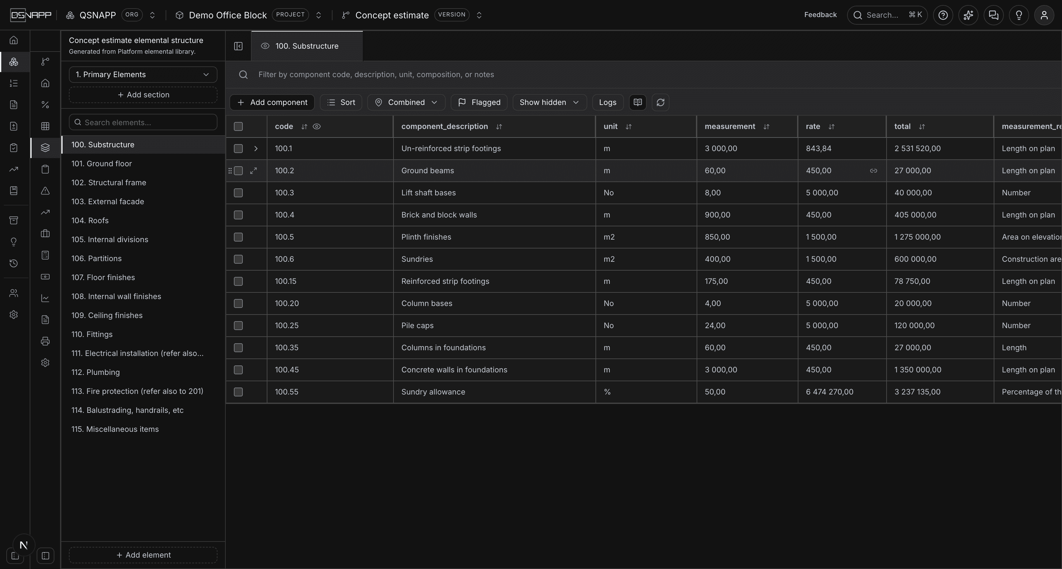
Task: Open the table grid icon in second sidebar
Action: click(45, 126)
